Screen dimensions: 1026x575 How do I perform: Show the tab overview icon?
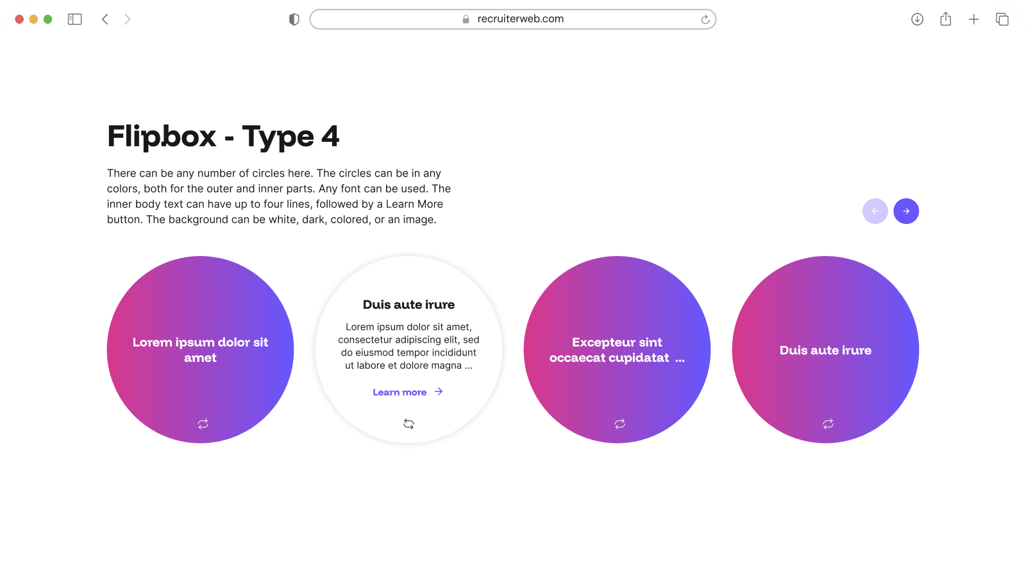click(x=1002, y=19)
